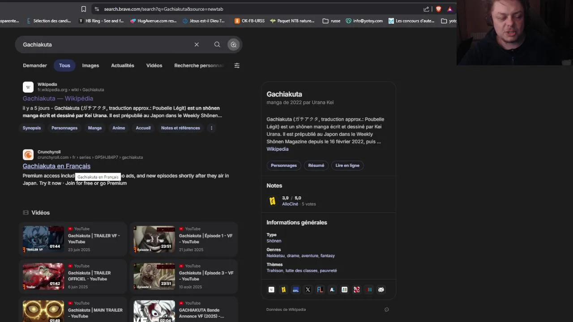The height and width of the screenshot is (322, 573).
Task: Open 'GACHIAKUTA Bande Annonce VF (2025)' video
Action: point(201,313)
